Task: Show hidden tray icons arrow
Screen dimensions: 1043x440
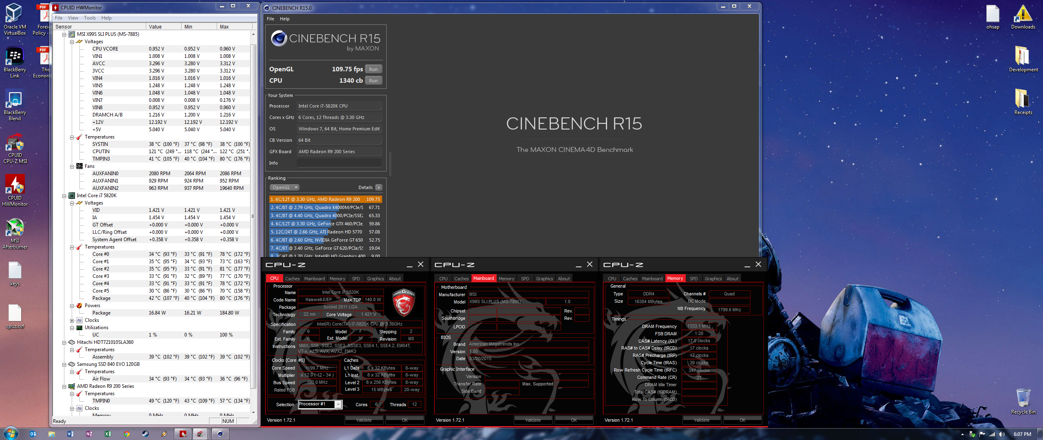Action: click(x=962, y=434)
